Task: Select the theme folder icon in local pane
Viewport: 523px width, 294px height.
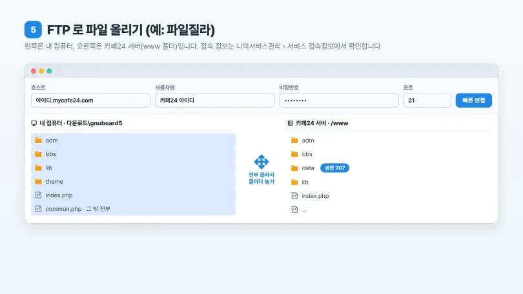Action: [x=38, y=181]
